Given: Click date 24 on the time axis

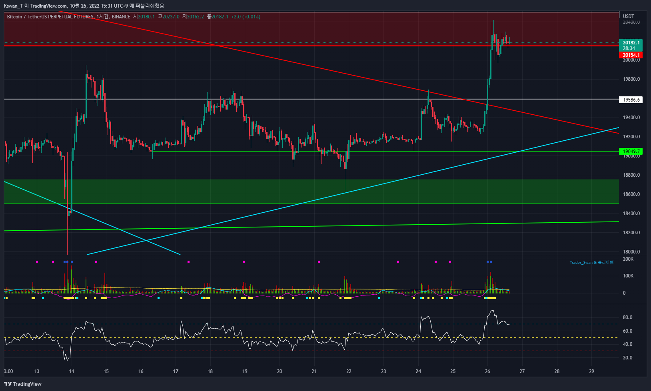Looking at the screenshot, I should (x=418, y=371).
